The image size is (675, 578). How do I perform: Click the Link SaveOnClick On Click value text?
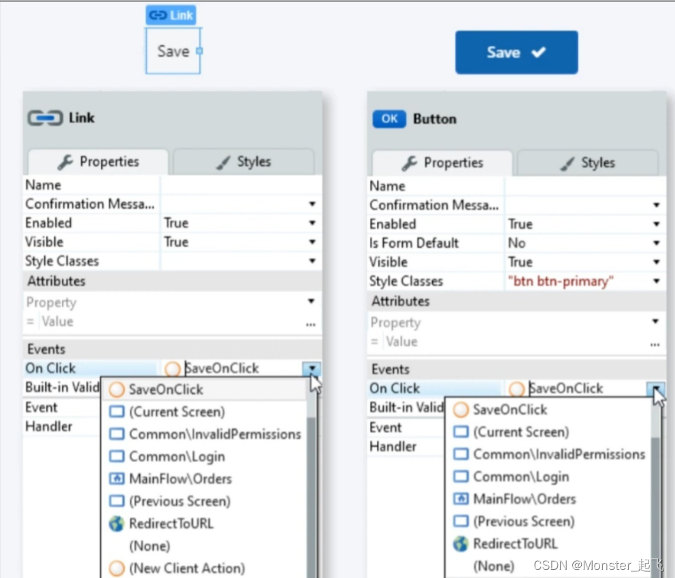tap(222, 369)
